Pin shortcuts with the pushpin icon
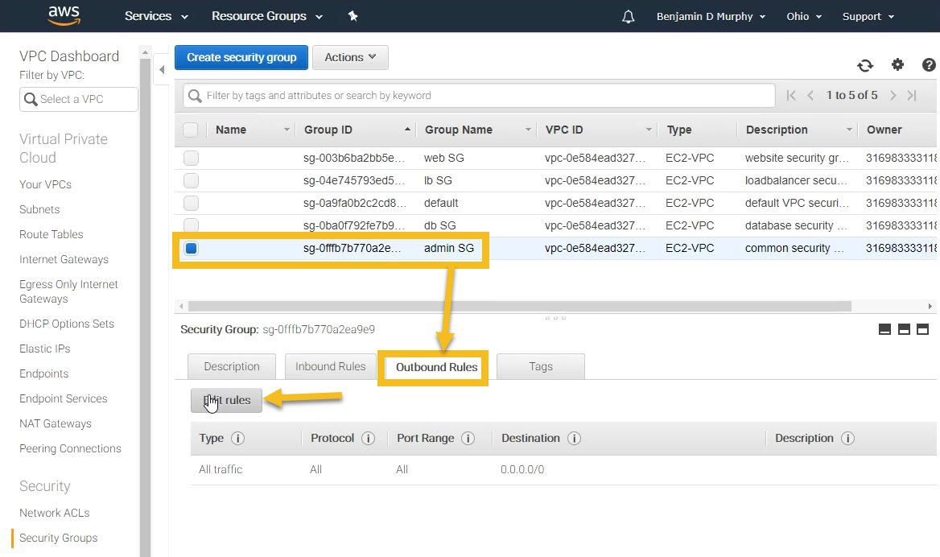Viewport: 940px width, 557px height. tap(353, 16)
